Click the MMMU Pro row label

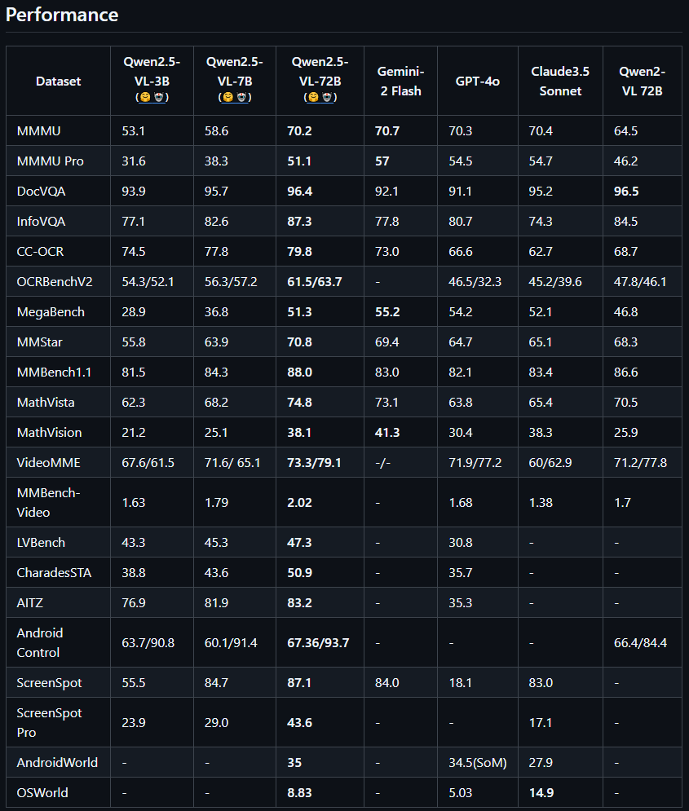51,161
